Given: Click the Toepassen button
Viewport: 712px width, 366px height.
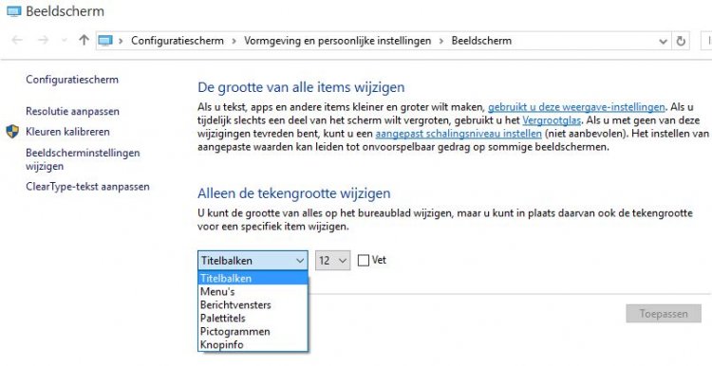Looking at the screenshot, I should [664, 314].
